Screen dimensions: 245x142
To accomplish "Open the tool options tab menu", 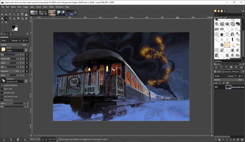I will click(27, 34).
